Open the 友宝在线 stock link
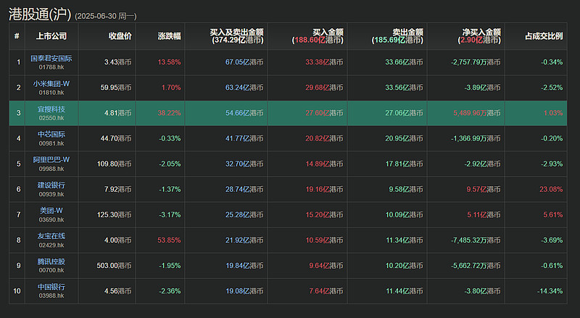Image resolution: width=580 pixels, height=318 pixels. pyautogui.click(x=51, y=236)
